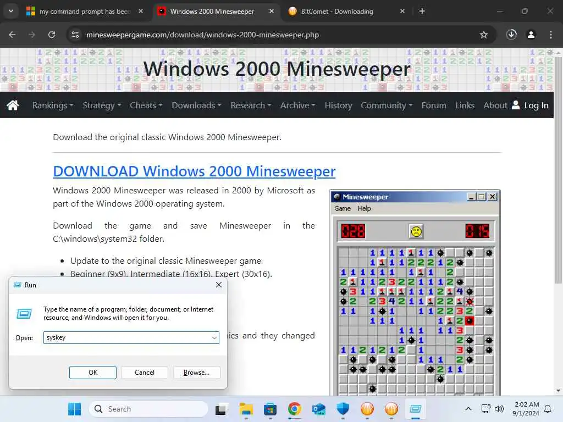Open second BitComet icon on taskbar
This screenshot has width=563, height=422.
[x=391, y=409]
